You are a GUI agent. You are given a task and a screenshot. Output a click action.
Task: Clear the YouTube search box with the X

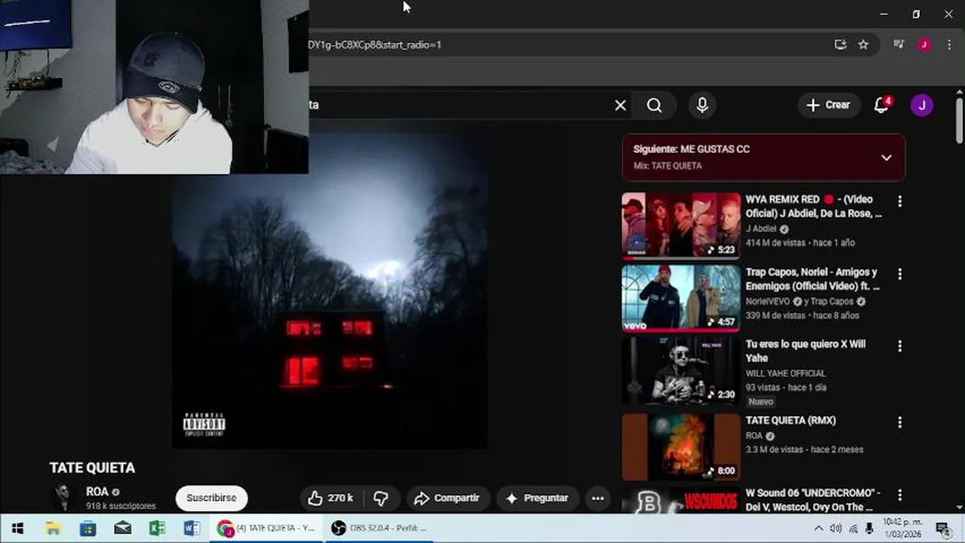point(620,106)
